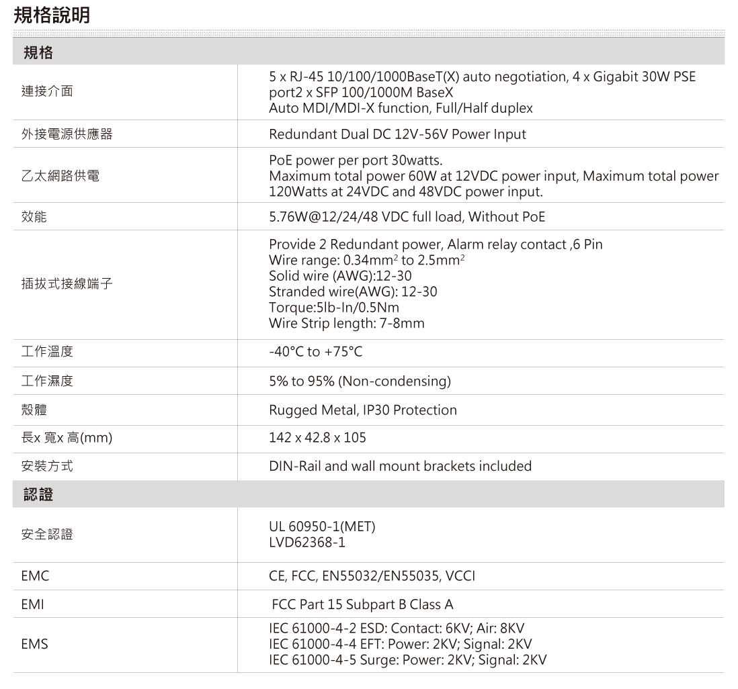Click the 142 x 42.8 x 105 dimensions

click(x=317, y=438)
